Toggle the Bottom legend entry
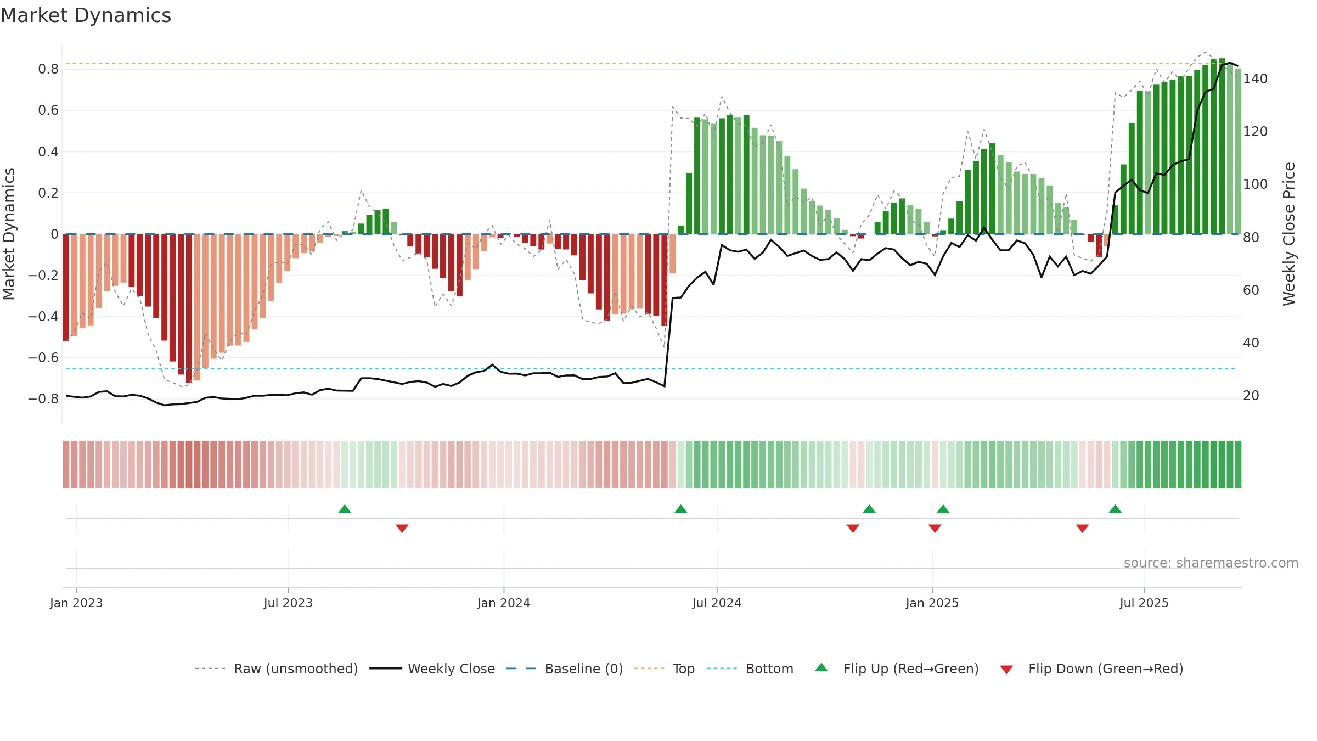The width and height of the screenshot is (1317, 741). click(750, 669)
